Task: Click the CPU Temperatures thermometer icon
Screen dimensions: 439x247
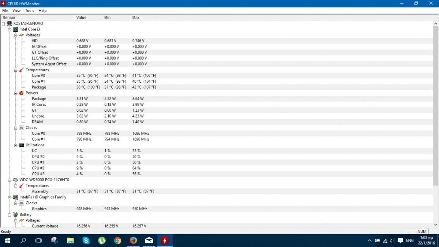Action: point(22,70)
